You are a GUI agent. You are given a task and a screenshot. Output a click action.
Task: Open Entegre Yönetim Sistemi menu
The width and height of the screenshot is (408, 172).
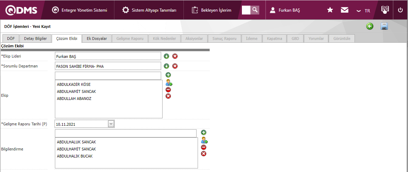(x=80, y=10)
